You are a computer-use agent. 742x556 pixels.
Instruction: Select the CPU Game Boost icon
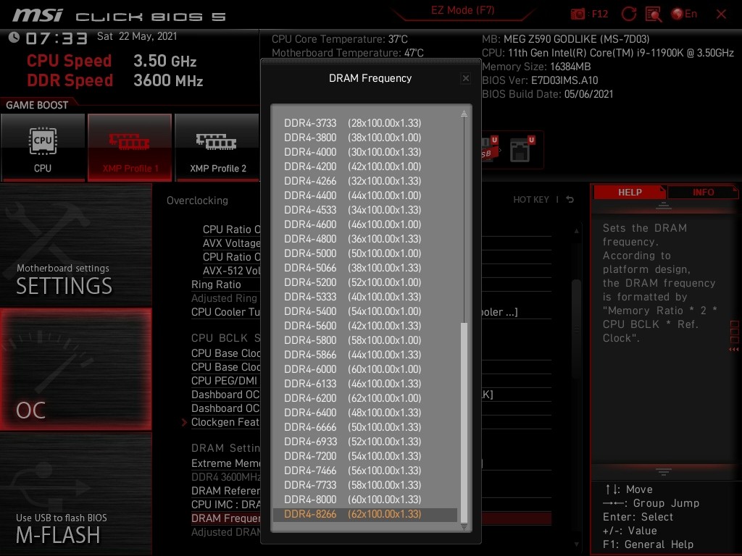[43, 148]
